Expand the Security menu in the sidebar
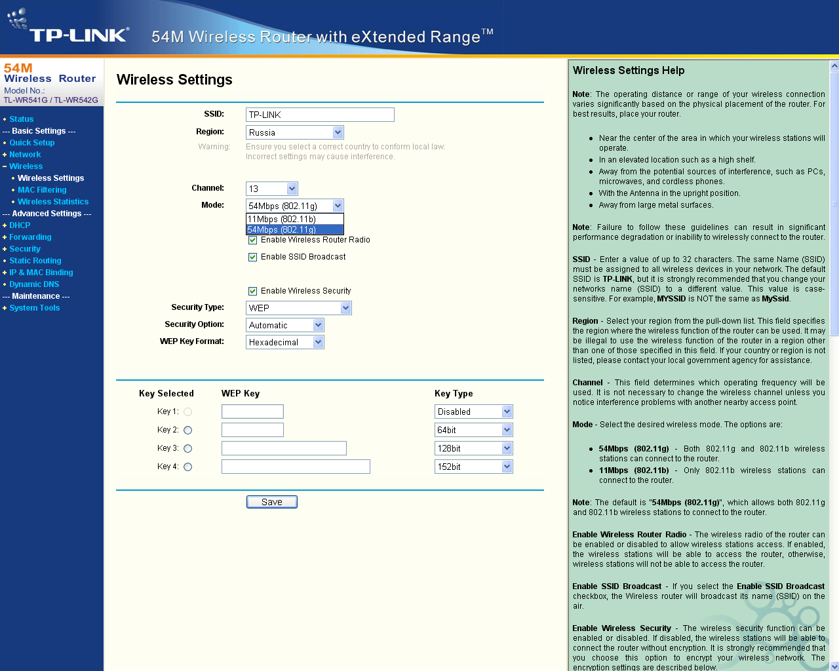 [25, 249]
